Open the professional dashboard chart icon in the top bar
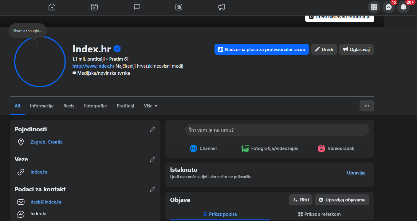Image resolution: width=417 pixels, height=221 pixels. click(x=179, y=7)
